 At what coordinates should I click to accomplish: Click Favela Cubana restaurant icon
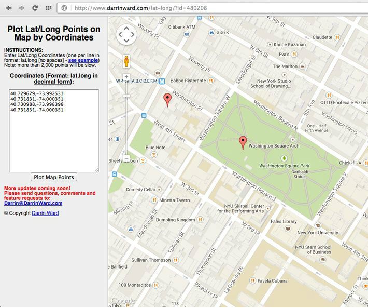point(252,280)
